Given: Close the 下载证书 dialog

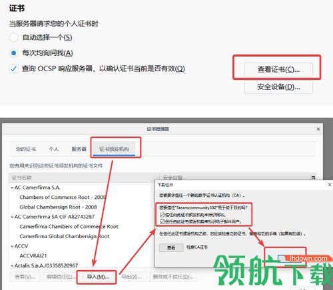Looking at the screenshot, I should pyautogui.click(x=330, y=185).
